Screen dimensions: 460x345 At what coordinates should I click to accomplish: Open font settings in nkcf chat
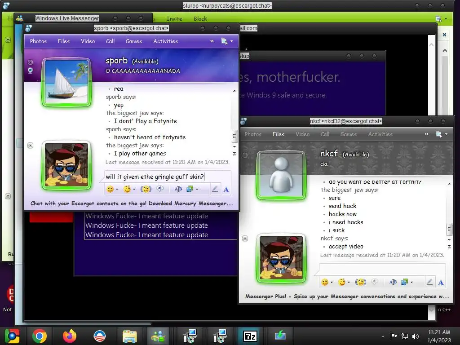(393, 282)
